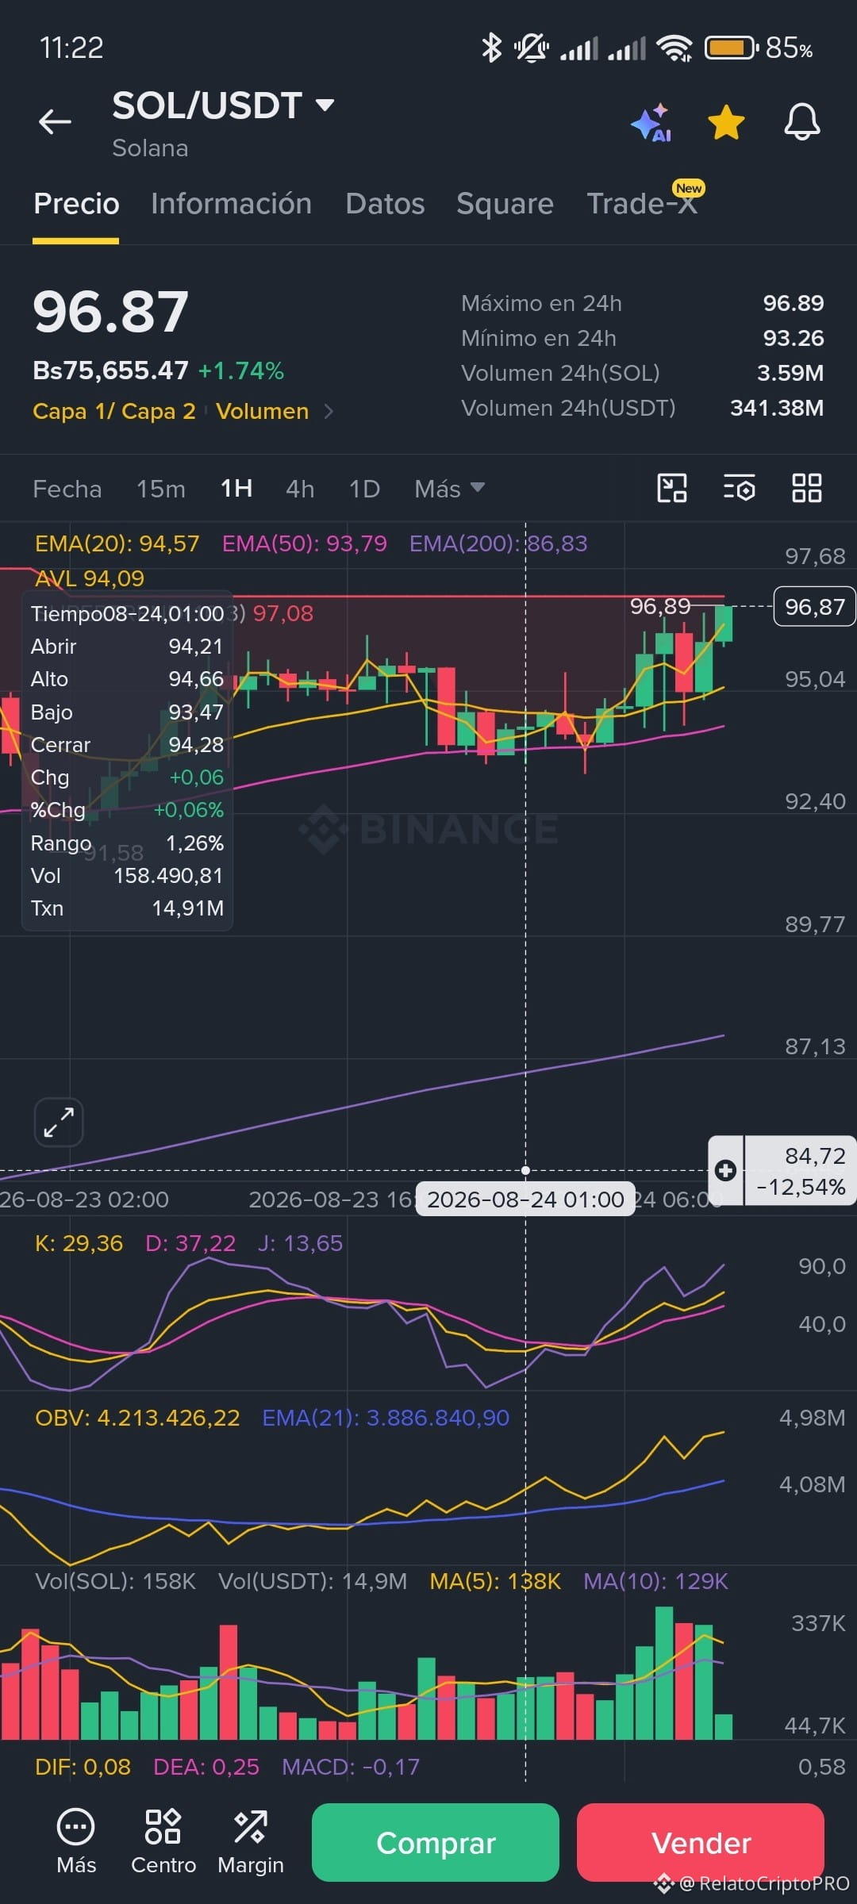The height and width of the screenshot is (1904, 857).
Task: Select the 4h chart interval
Action: pos(300,489)
